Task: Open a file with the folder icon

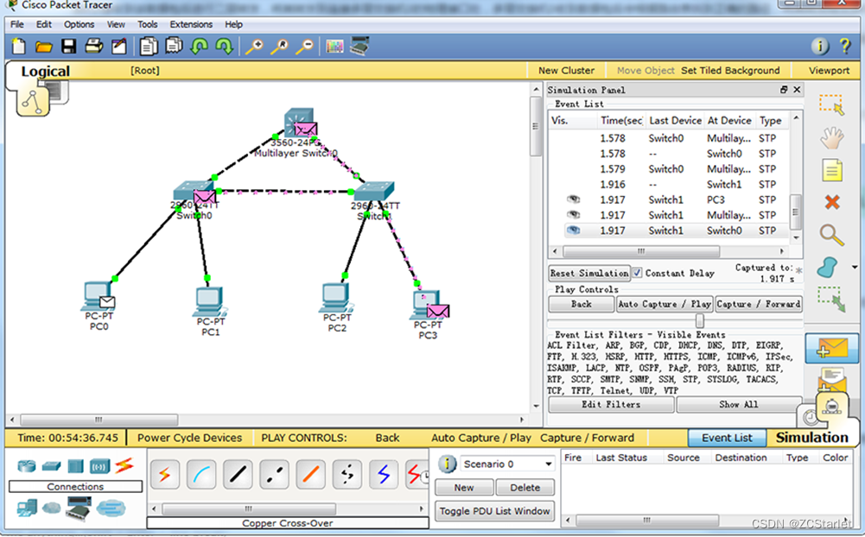Action: click(43, 47)
